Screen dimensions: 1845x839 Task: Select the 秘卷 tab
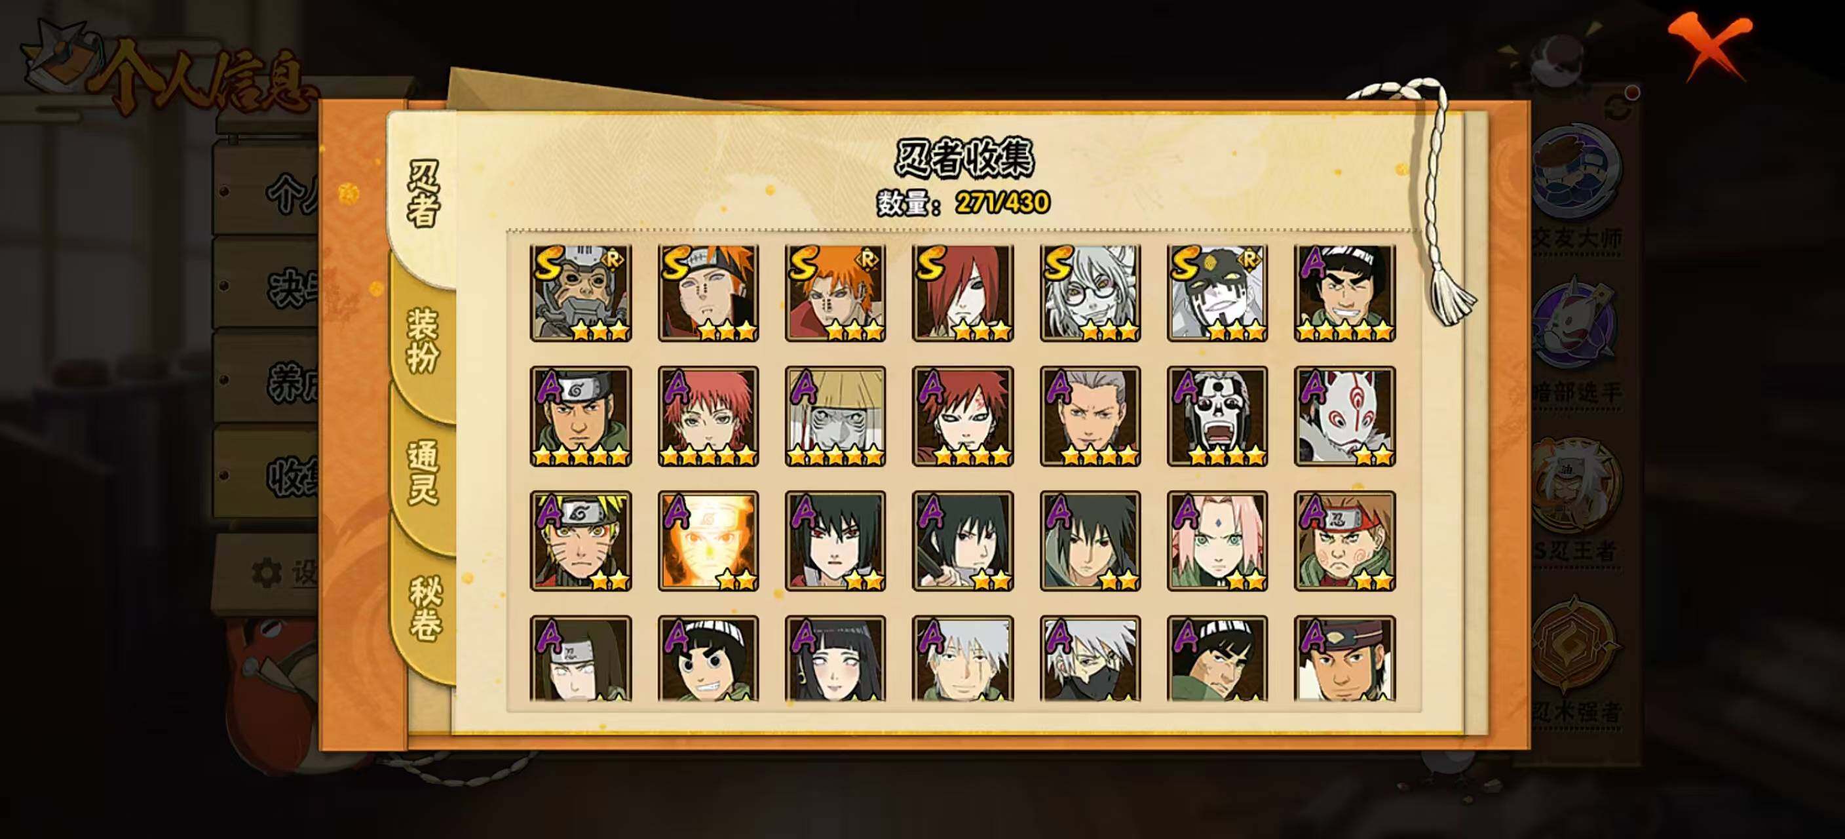424,608
